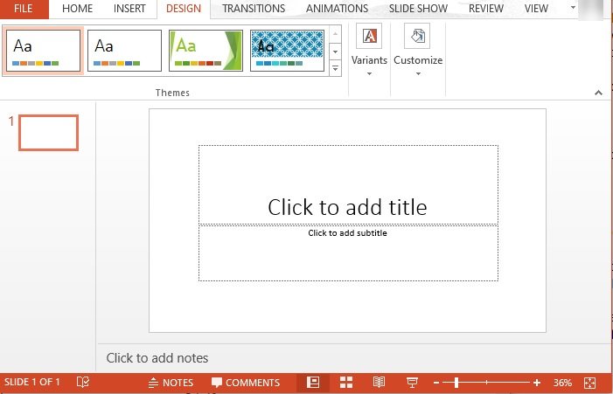Apply the green Facet theme
Image resolution: width=613 pixels, height=394 pixels.
205,51
